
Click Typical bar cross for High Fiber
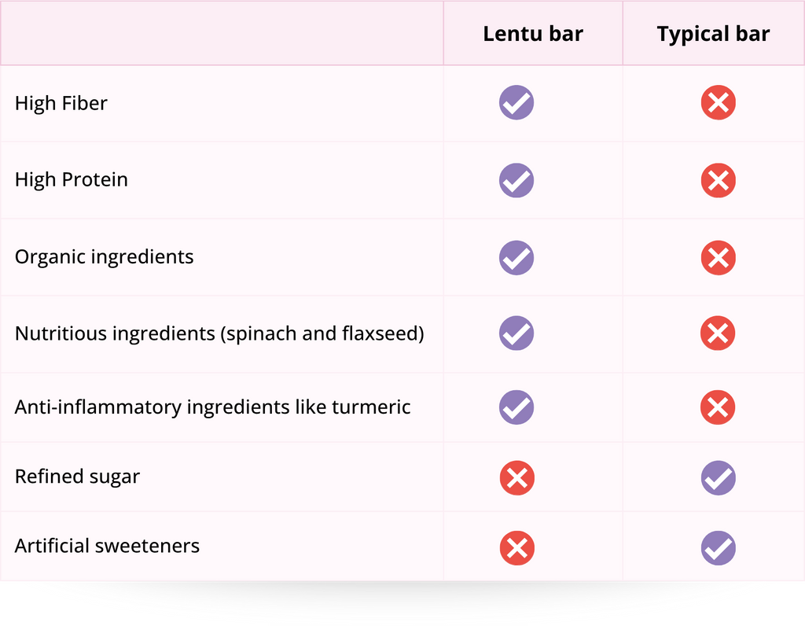click(x=718, y=103)
